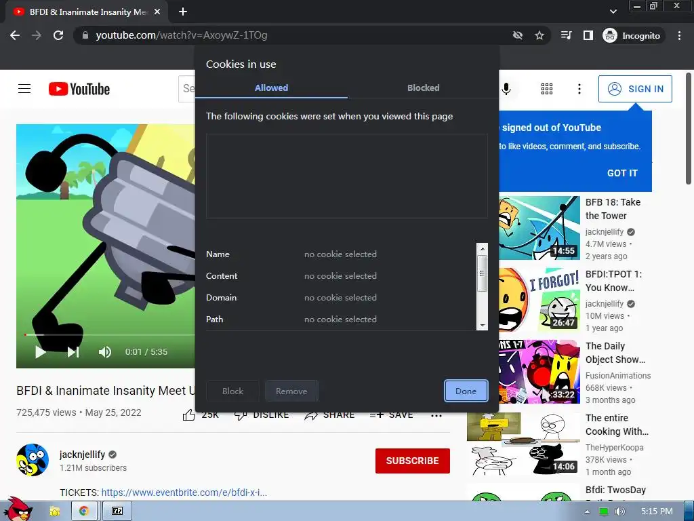Toggle the Chrome side panel icon
Viewport: 694px width, 521px height.
[588, 35]
